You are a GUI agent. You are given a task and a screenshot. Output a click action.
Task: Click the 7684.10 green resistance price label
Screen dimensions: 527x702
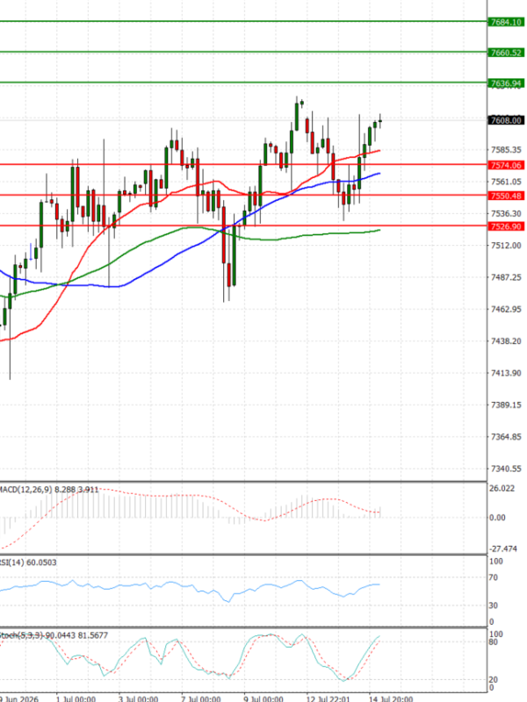pyautogui.click(x=506, y=22)
